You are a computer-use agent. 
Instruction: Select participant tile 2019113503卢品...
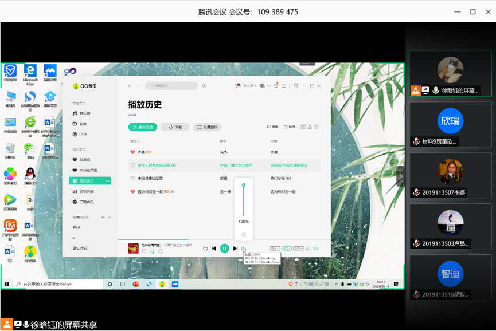click(451, 227)
